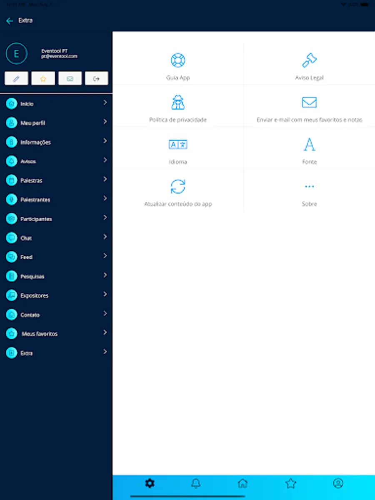Click the Sobre label
This screenshot has width=375, height=500.
(309, 204)
